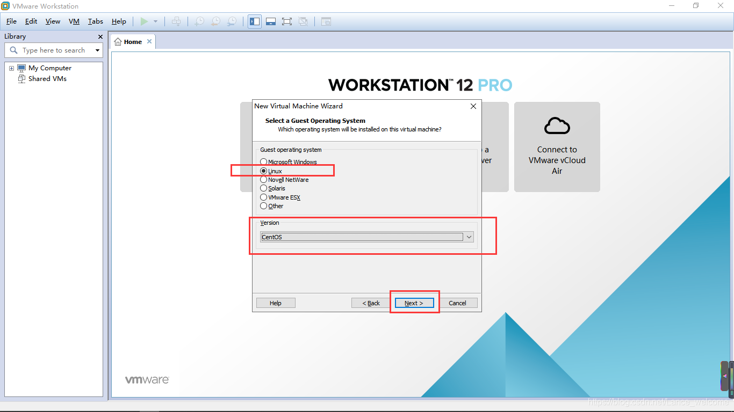Open the View menu

[53, 21]
